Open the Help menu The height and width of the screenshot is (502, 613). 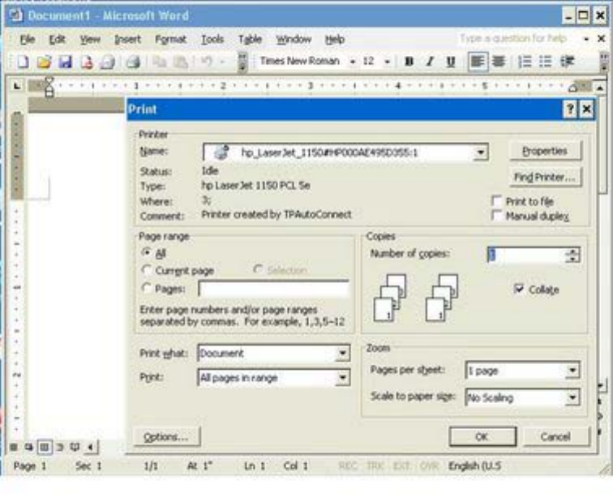(x=335, y=39)
